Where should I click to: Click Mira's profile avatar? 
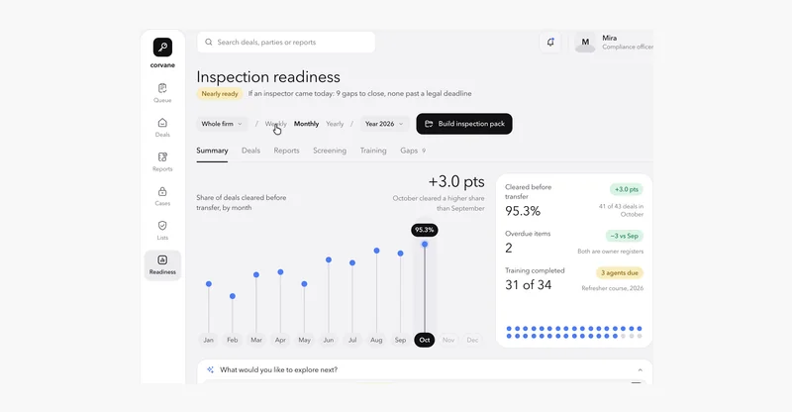585,42
